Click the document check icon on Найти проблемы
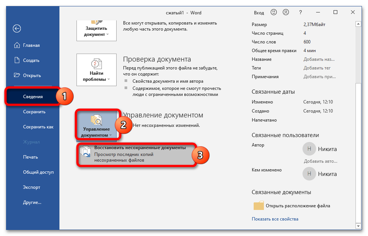368x236 pixels. [x=97, y=64]
